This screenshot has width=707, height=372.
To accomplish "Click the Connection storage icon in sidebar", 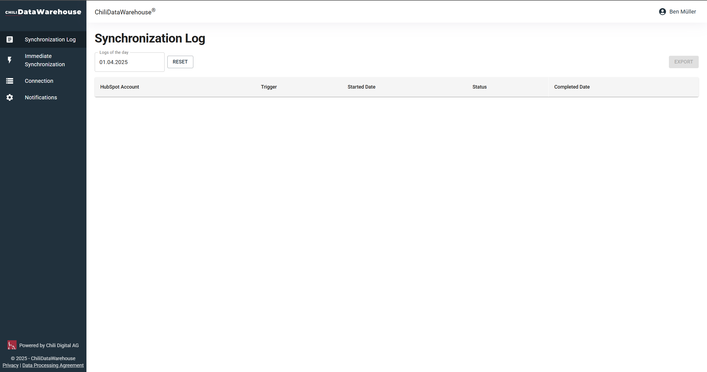I will [10, 81].
